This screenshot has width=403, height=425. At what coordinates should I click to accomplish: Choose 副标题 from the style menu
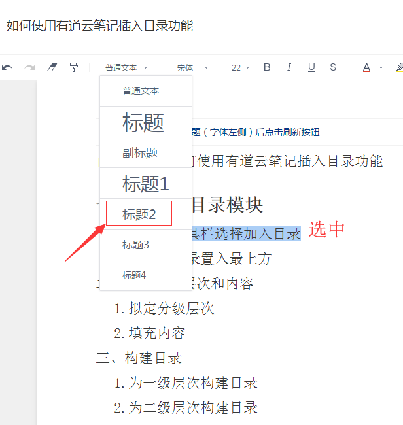pos(146,152)
